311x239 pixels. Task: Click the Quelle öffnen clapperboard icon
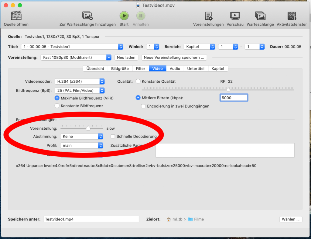pyautogui.click(x=16, y=16)
